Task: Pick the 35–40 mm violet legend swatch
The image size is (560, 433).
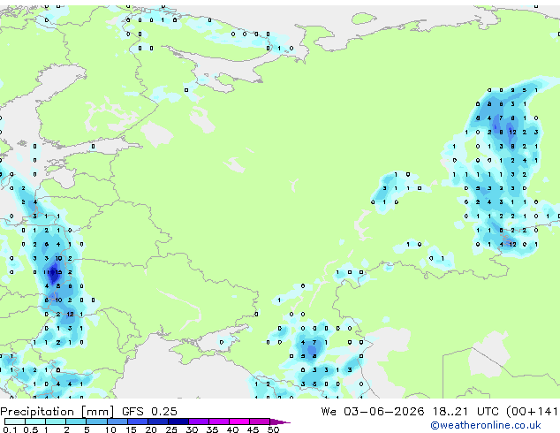Action: pos(218,422)
